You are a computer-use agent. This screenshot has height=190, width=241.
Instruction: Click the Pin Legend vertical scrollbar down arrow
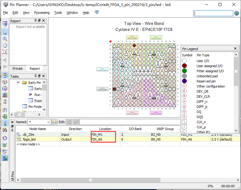click(x=236, y=130)
